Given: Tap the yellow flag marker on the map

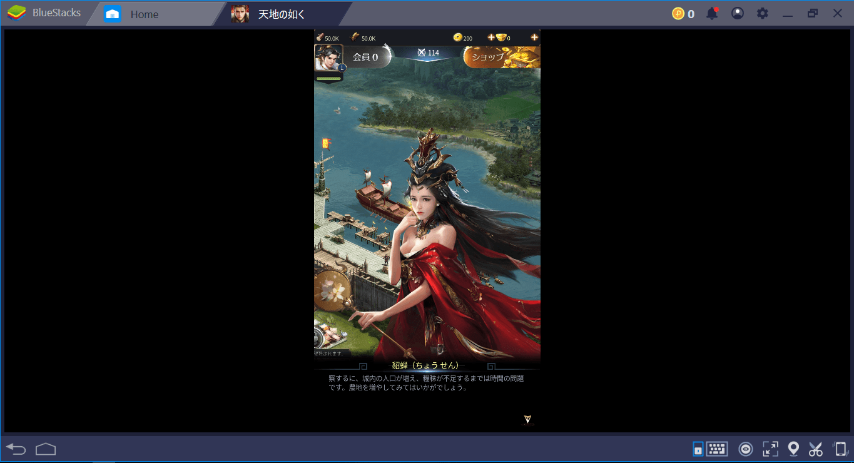Looking at the screenshot, I should coord(325,143).
